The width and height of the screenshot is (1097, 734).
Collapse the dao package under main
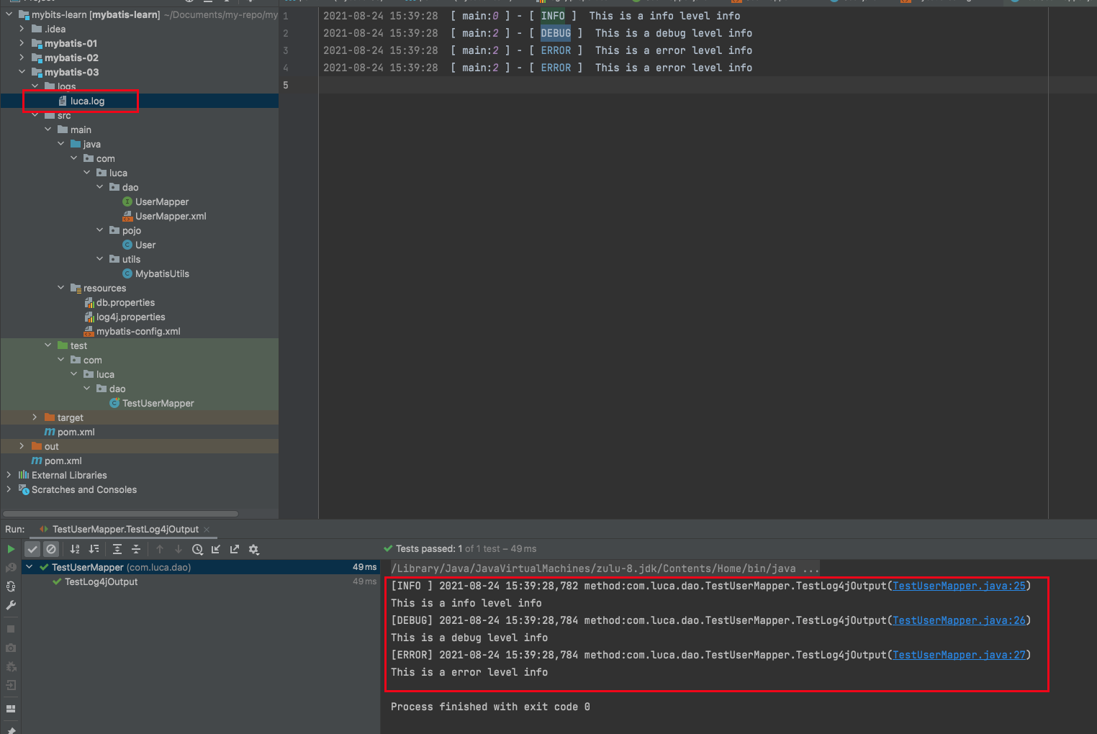(99, 187)
